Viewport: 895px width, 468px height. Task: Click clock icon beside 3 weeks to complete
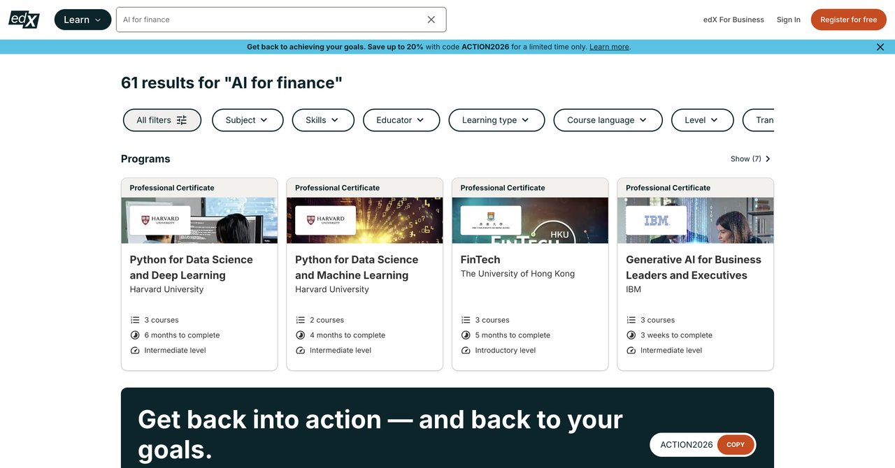[x=631, y=335]
